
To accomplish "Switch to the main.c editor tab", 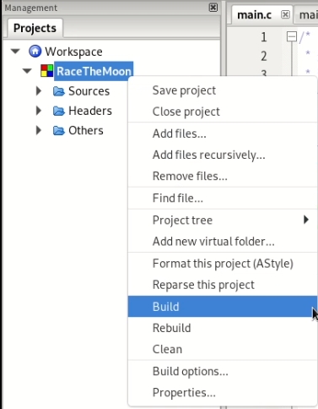I will (x=255, y=15).
